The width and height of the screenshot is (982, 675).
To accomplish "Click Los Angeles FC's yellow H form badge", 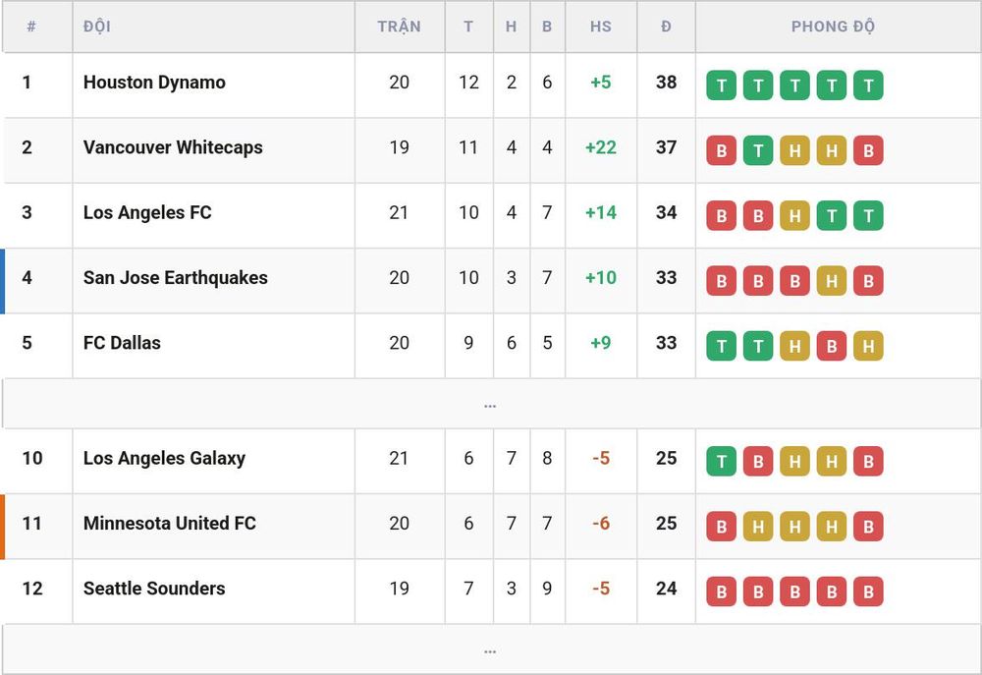I will [794, 215].
